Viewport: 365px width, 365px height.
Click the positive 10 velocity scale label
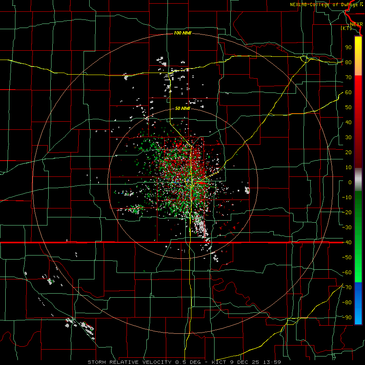coord(348,167)
